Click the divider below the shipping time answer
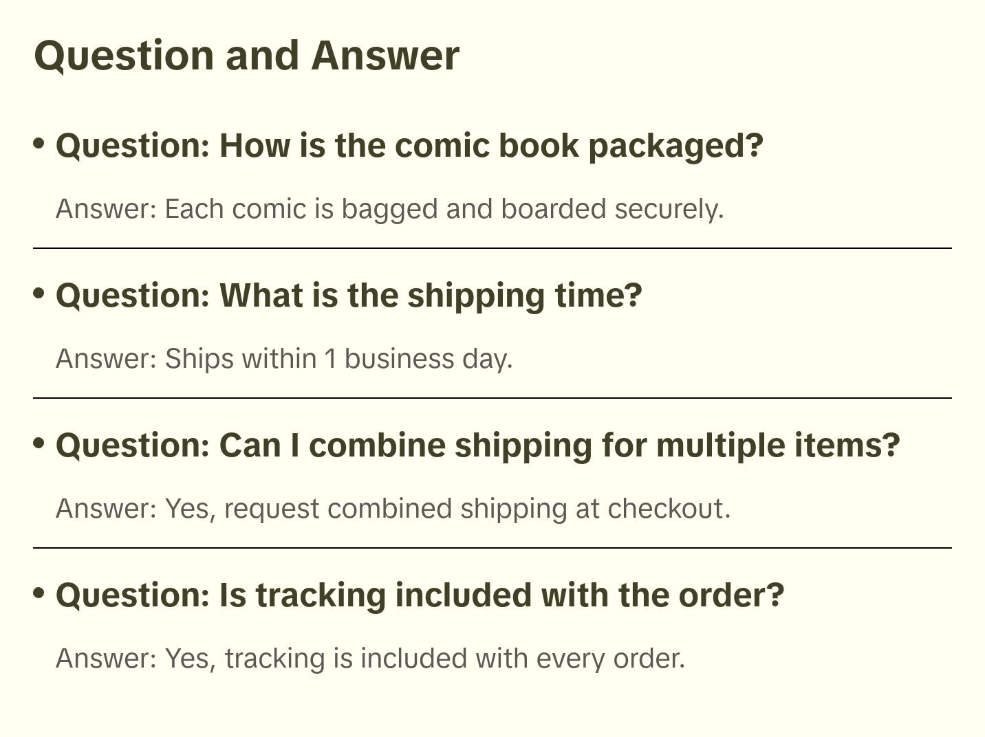 (492, 398)
